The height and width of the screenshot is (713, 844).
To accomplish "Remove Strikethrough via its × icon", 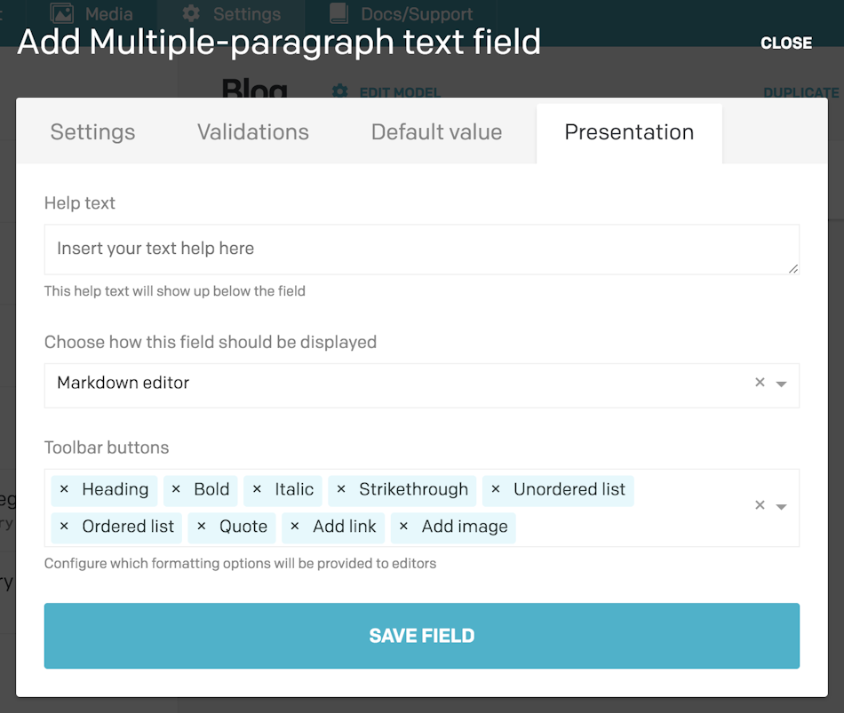I will click(x=341, y=489).
